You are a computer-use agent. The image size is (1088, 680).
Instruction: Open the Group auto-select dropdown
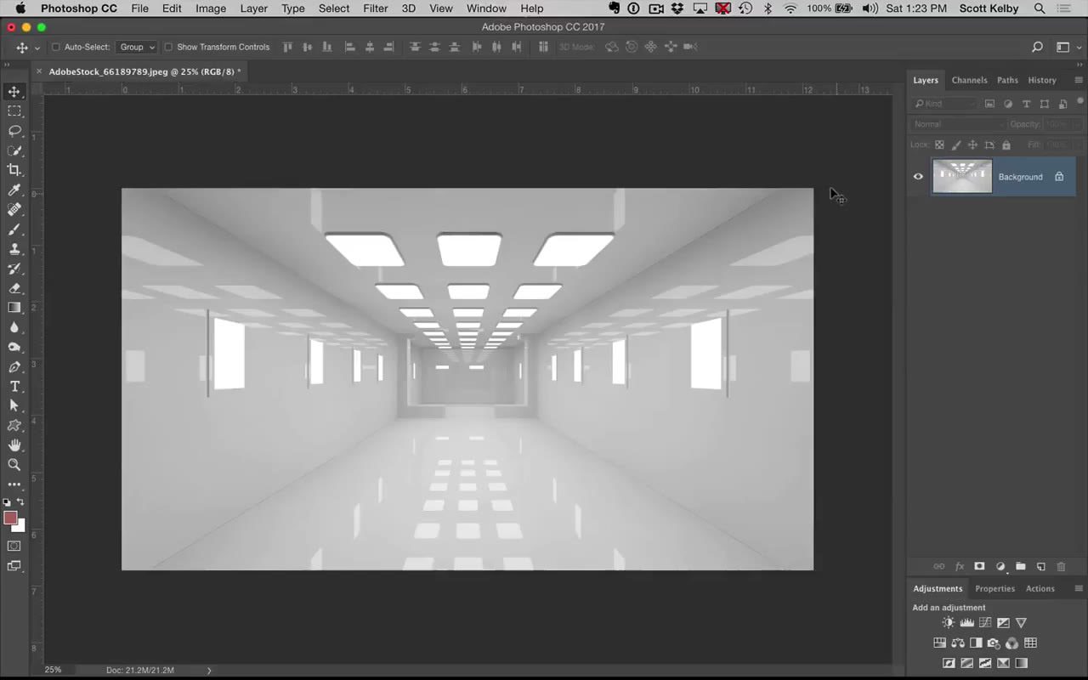[x=136, y=47]
